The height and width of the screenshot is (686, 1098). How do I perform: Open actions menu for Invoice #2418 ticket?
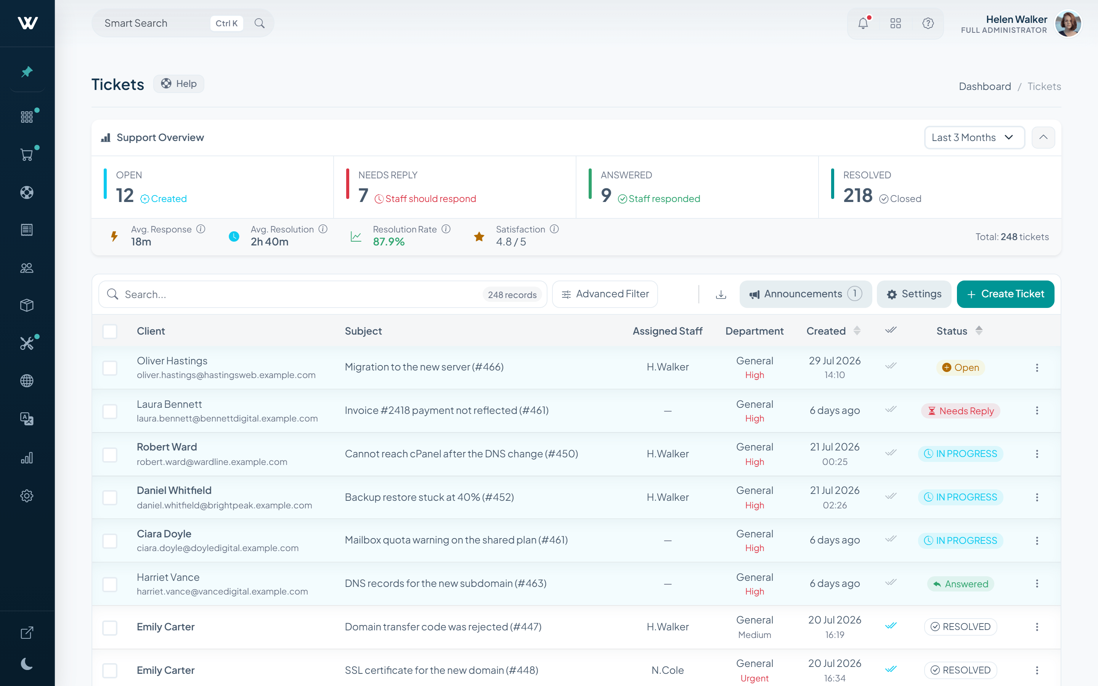point(1037,410)
